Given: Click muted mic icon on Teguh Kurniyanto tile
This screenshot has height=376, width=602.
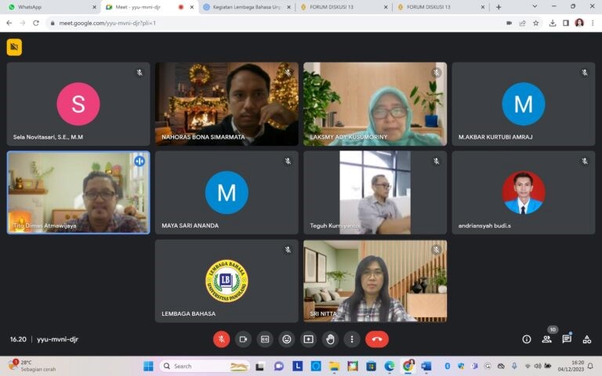Looking at the screenshot, I should (x=436, y=161).
